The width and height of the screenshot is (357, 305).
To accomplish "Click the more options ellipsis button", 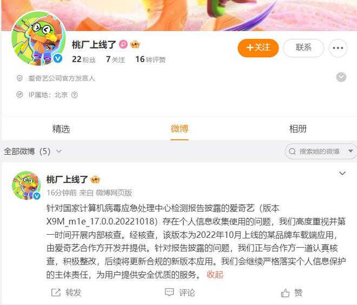I will click(x=338, y=48).
